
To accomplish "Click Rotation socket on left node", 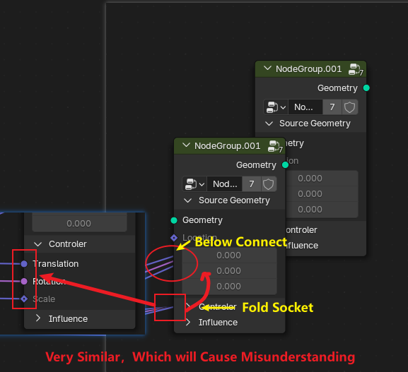I will coord(24,282).
